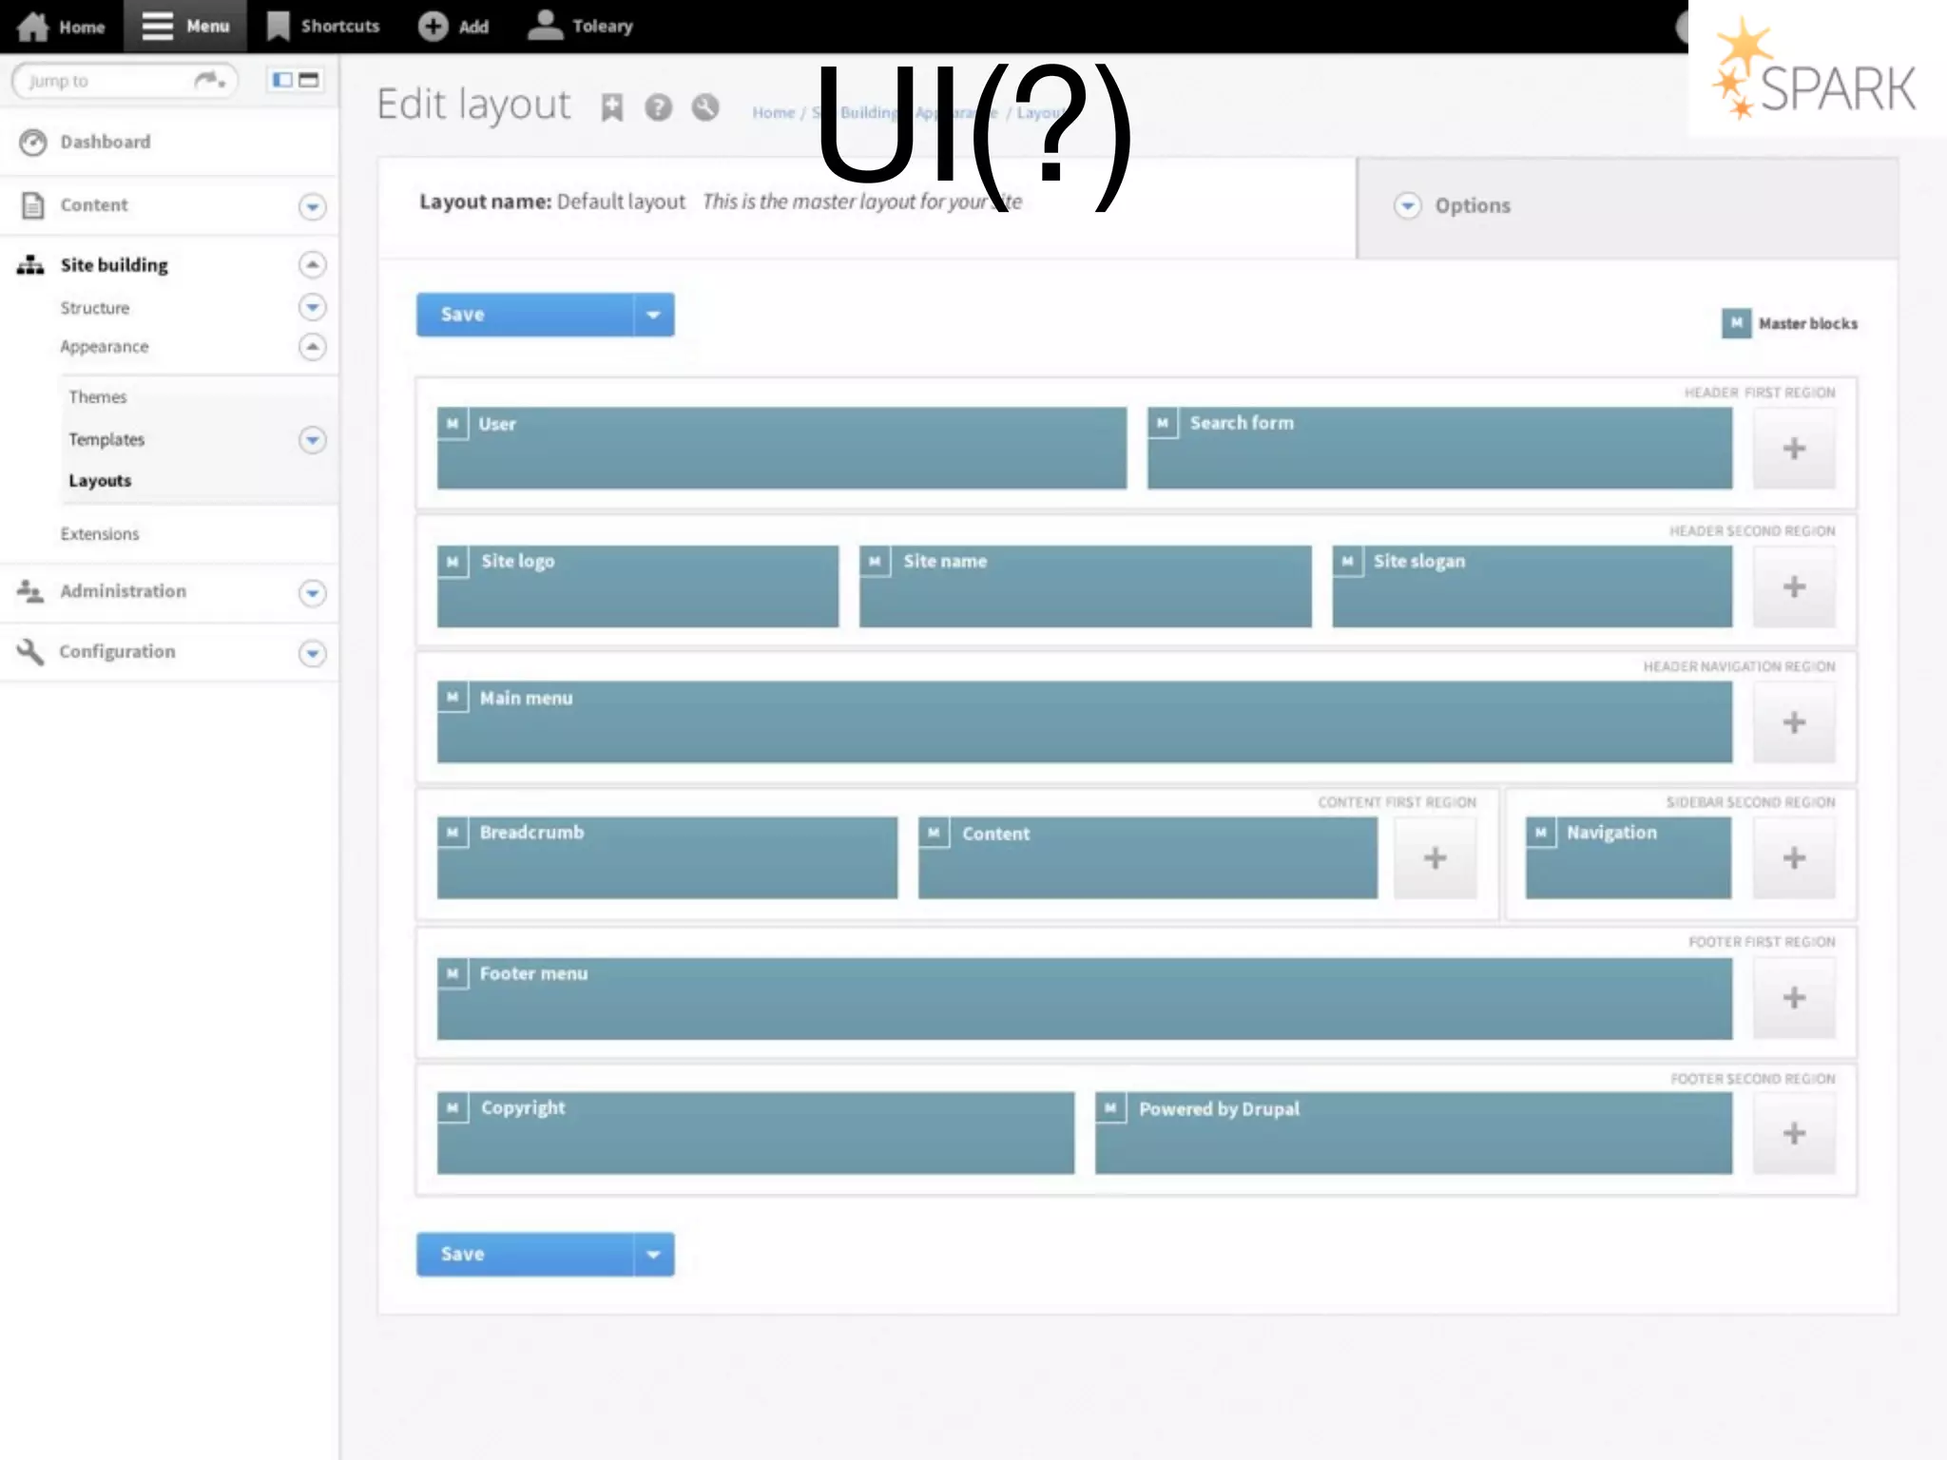Expand the Configuration section arrow
This screenshot has width=1947, height=1460.
click(x=312, y=653)
